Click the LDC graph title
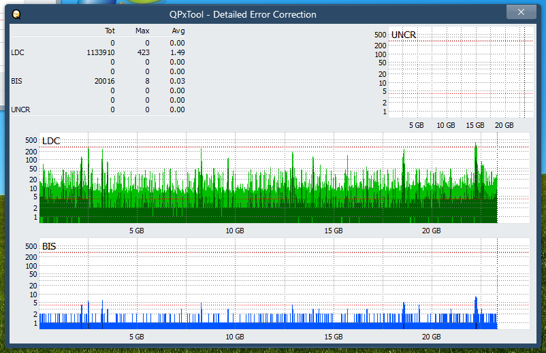This screenshot has width=546, height=353. coord(51,141)
